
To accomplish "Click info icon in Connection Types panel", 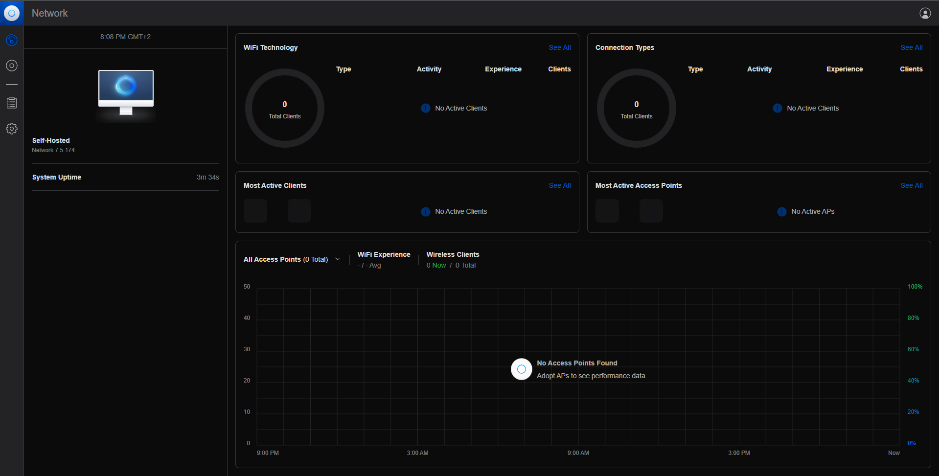I will (x=777, y=108).
